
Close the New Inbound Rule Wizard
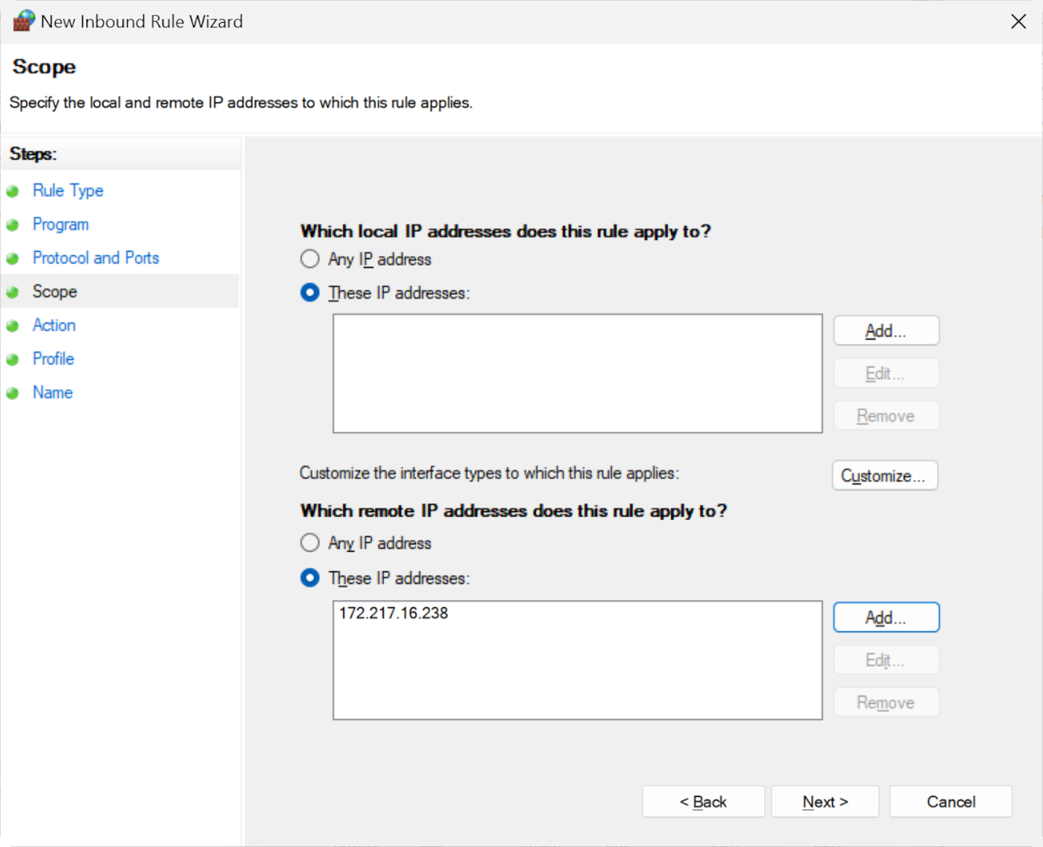tap(1018, 21)
